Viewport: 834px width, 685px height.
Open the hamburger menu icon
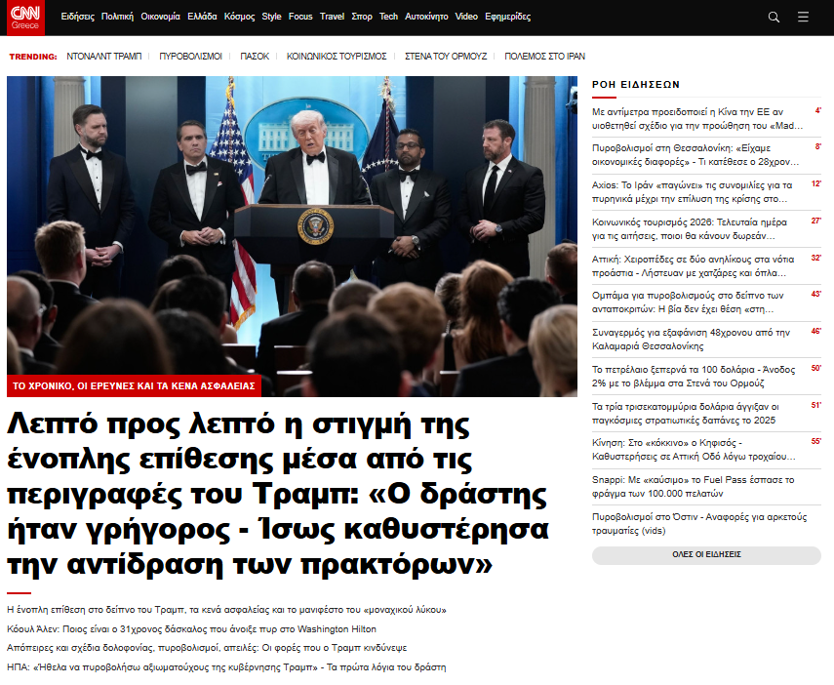803,17
